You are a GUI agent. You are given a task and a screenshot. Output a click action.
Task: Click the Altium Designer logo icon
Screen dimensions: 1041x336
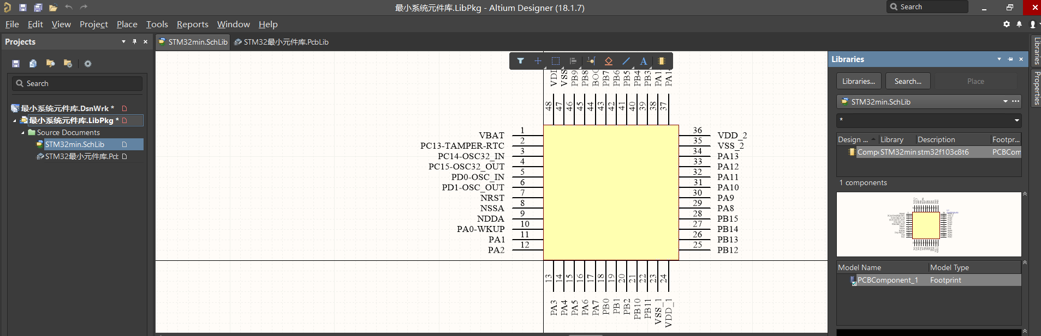[x=7, y=7]
